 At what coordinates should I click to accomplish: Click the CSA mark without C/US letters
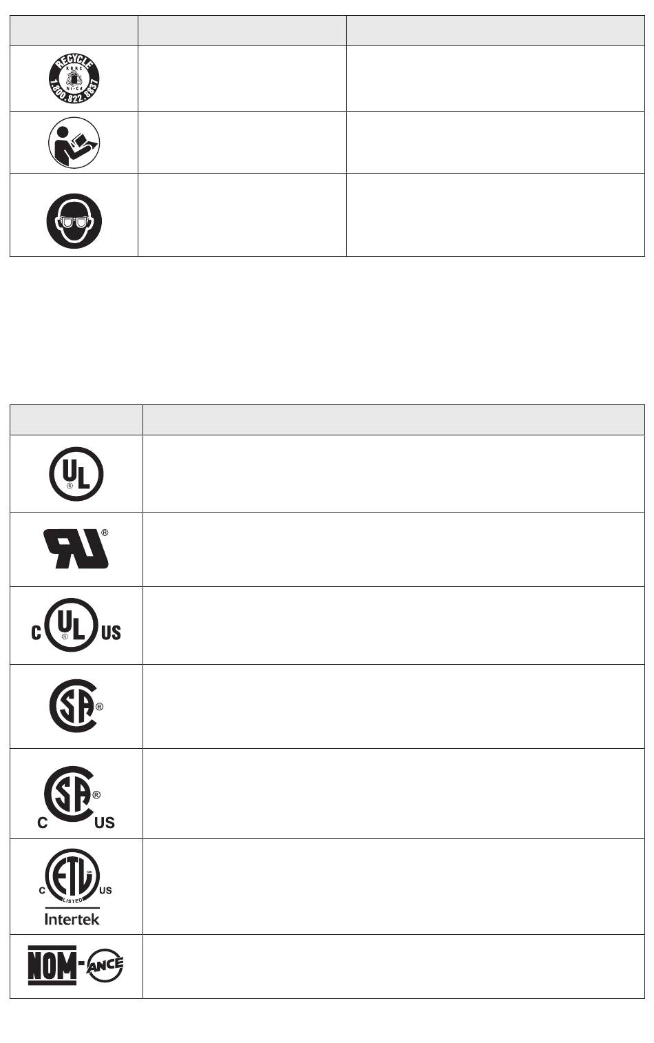click(x=76, y=707)
